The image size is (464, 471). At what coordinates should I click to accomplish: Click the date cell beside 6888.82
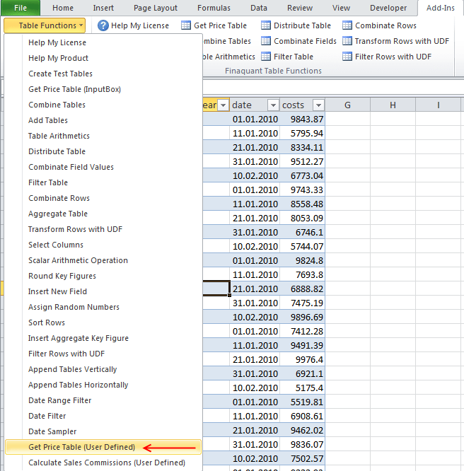coord(255,289)
